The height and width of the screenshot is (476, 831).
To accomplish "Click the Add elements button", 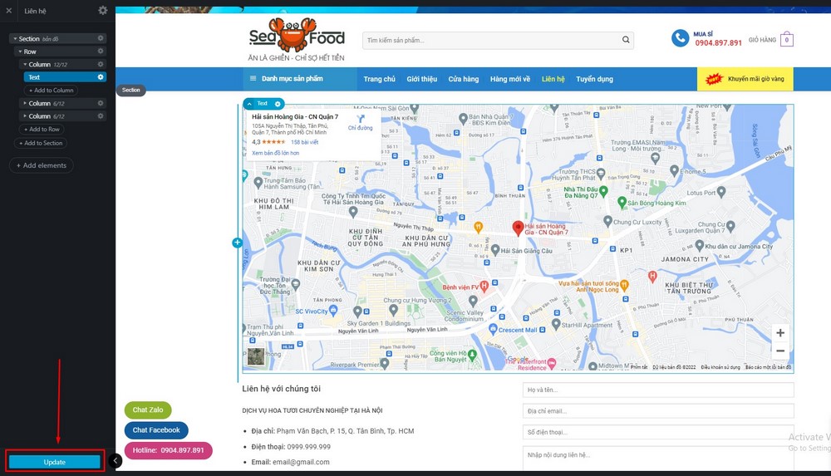I will [x=42, y=165].
